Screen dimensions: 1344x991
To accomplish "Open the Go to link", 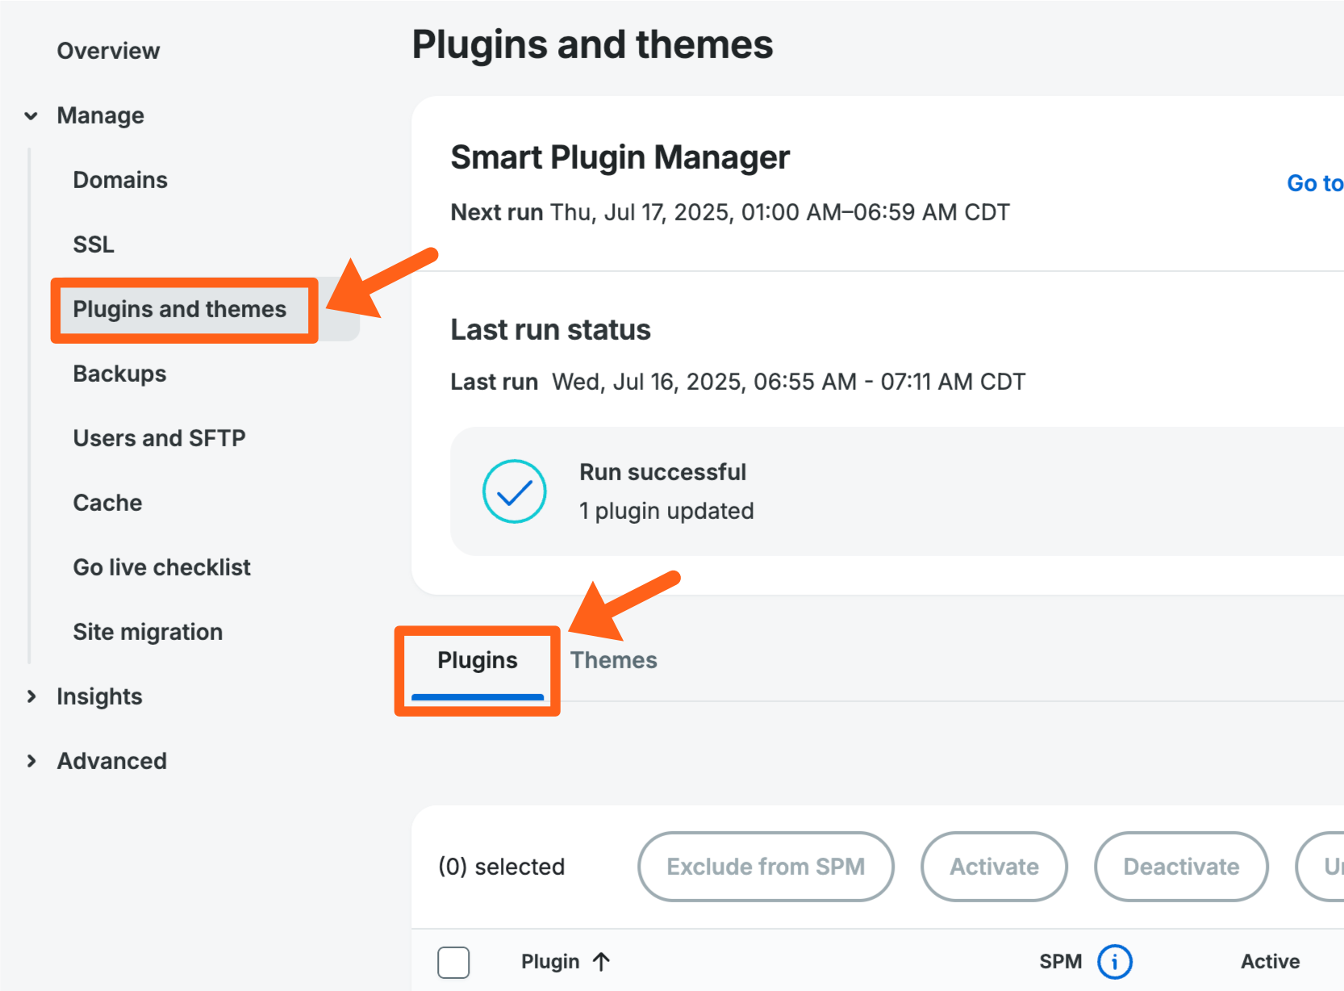I will click(x=1314, y=183).
